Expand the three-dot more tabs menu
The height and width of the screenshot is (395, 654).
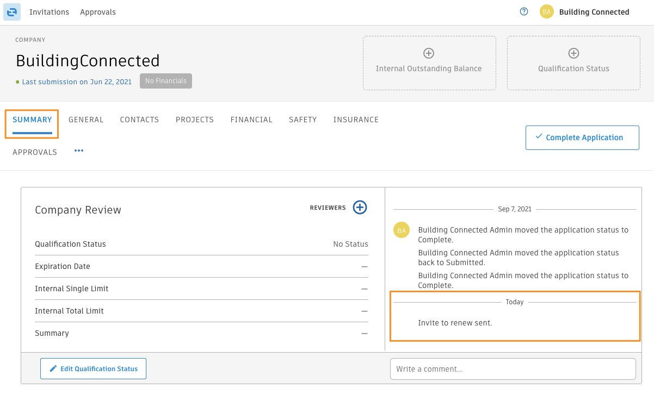pos(79,151)
